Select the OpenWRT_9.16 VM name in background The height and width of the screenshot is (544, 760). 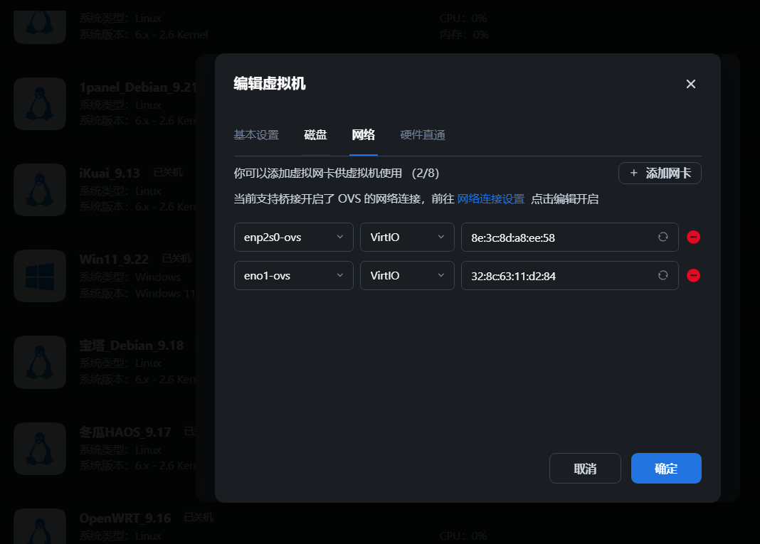[x=125, y=518]
